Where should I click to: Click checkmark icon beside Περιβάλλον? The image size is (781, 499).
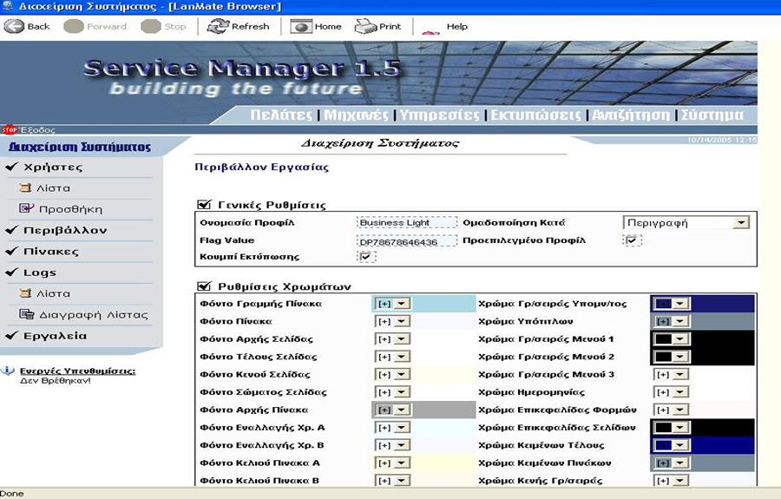tap(11, 230)
